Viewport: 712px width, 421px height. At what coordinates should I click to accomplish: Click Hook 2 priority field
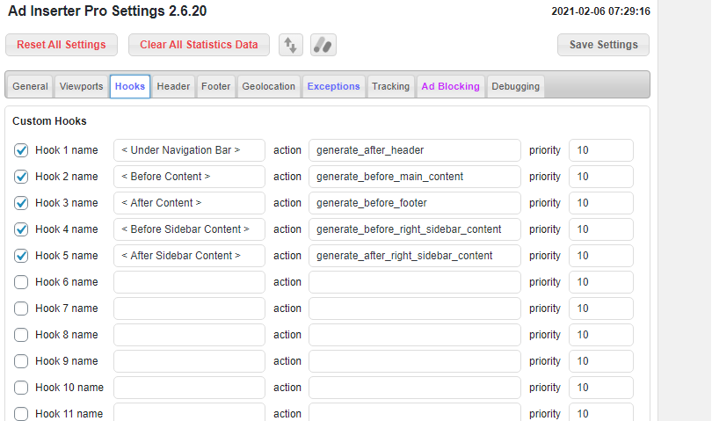(x=601, y=177)
